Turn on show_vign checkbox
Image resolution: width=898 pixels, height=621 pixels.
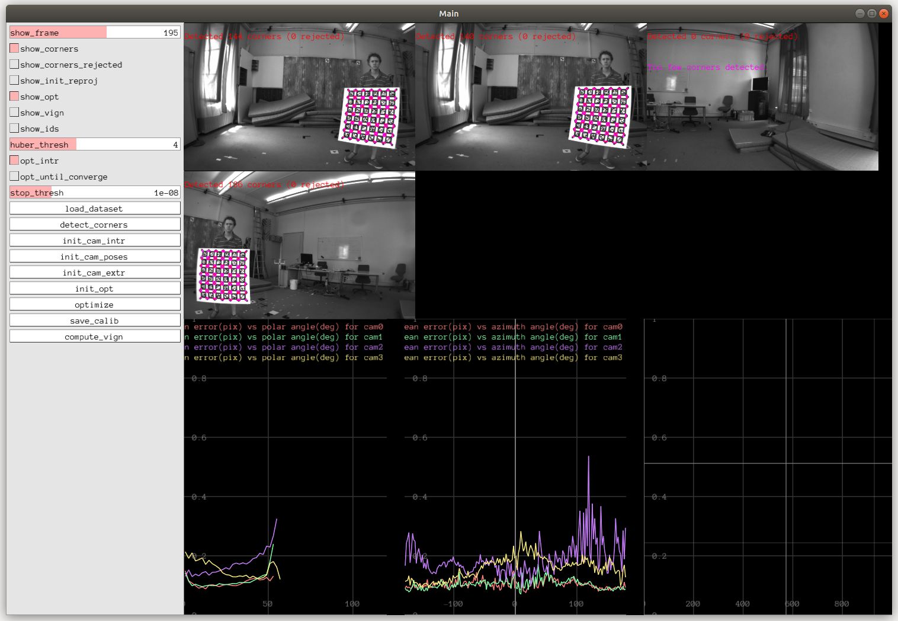pos(14,113)
